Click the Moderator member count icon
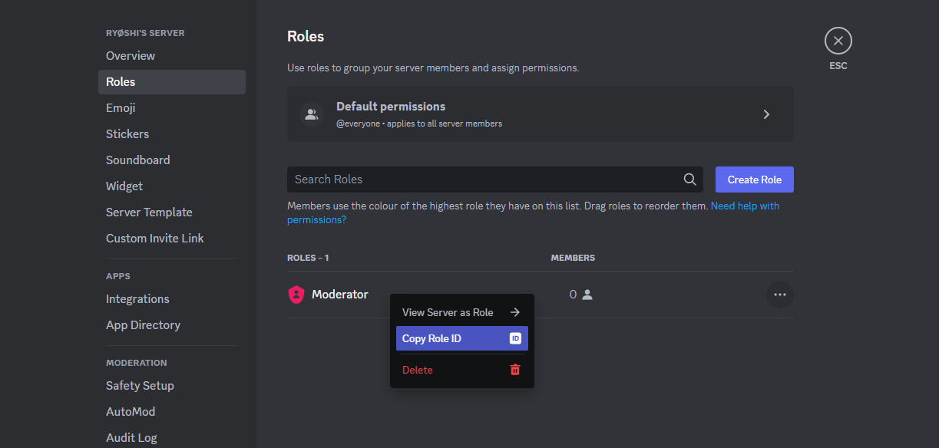 [x=587, y=295]
